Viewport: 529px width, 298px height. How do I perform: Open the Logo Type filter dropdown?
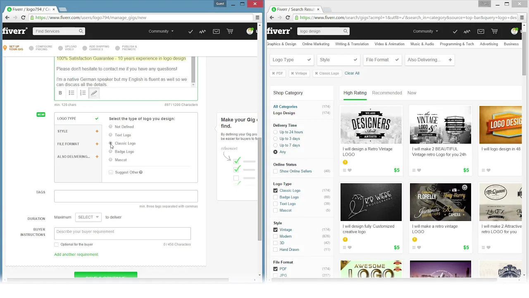point(292,60)
